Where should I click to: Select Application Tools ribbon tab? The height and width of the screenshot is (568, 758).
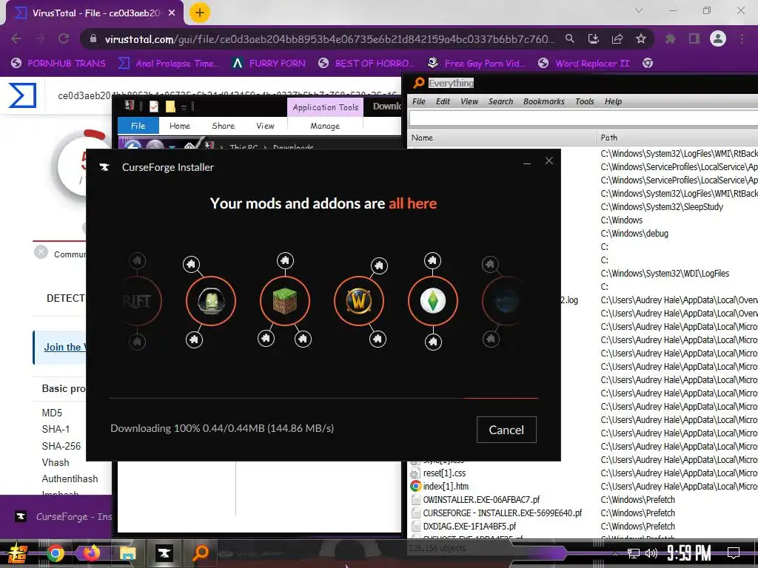coord(326,107)
